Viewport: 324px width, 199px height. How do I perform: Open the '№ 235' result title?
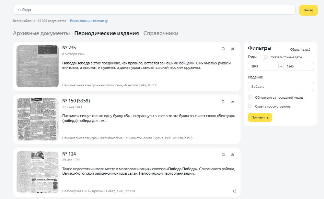click(69, 48)
